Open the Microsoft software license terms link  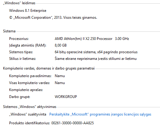click(x=100, y=114)
